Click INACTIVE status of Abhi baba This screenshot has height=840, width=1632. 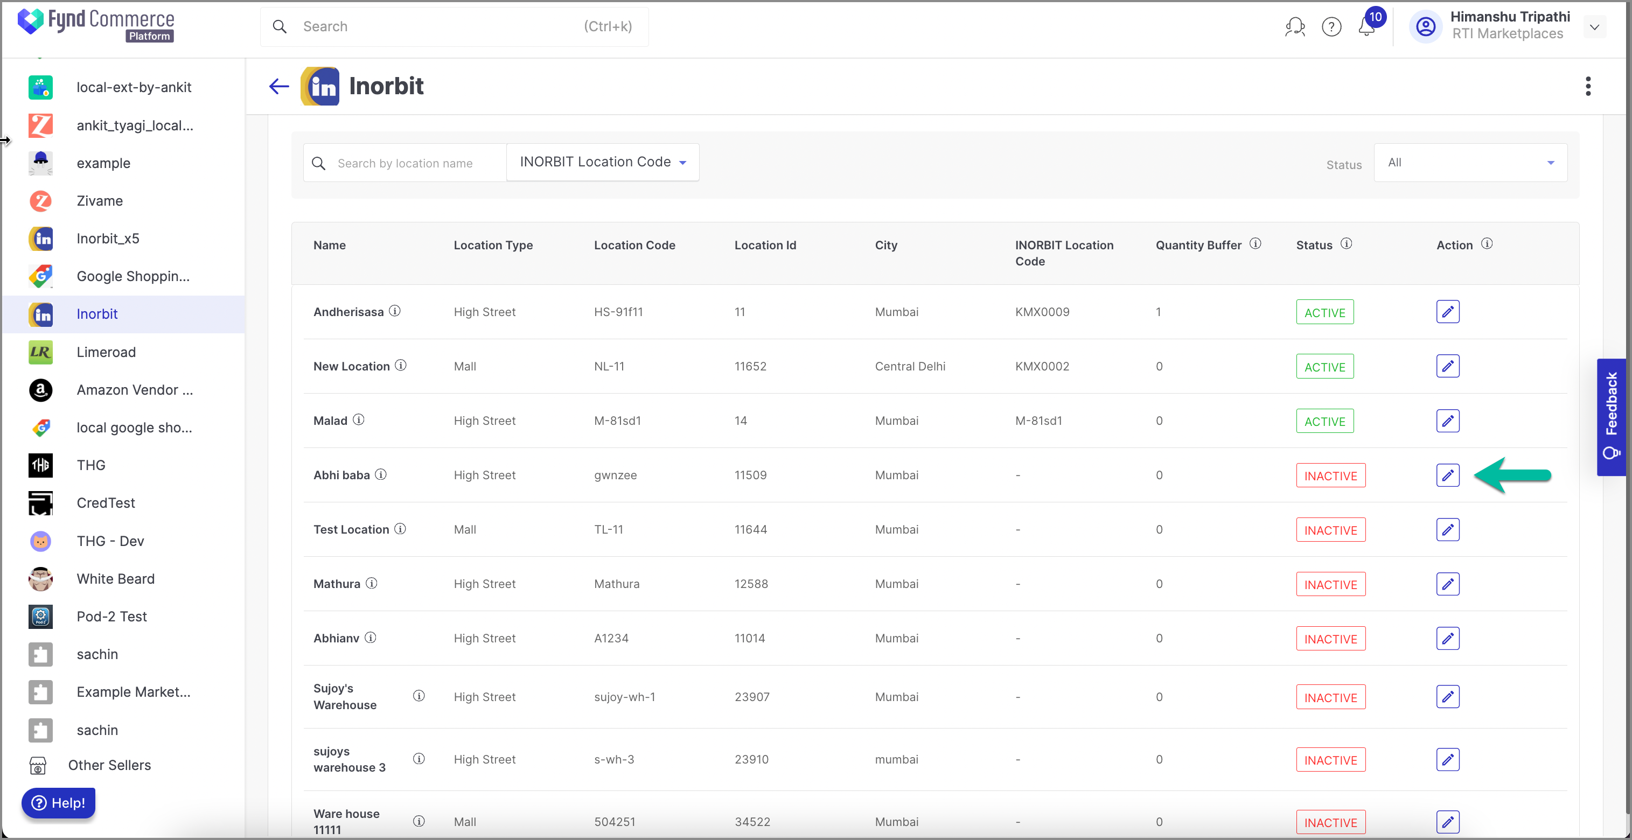[x=1330, y=476]
